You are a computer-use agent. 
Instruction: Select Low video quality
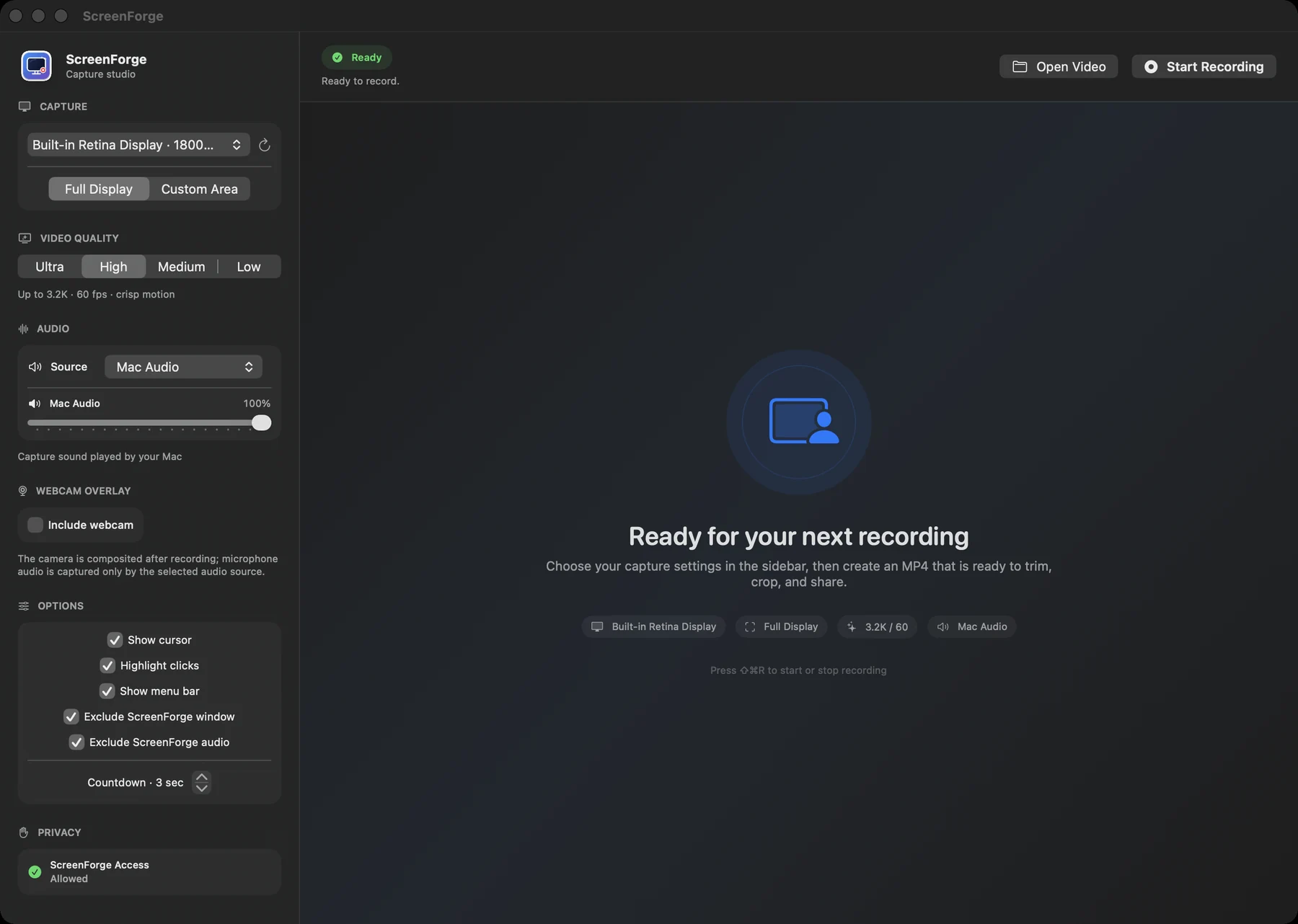[x=249, y=267]
